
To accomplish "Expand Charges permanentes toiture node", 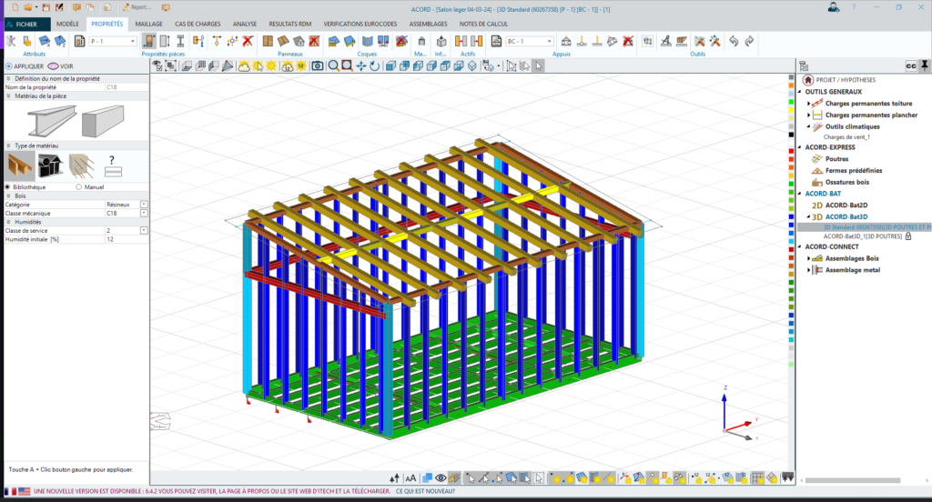I will [808, 104].
